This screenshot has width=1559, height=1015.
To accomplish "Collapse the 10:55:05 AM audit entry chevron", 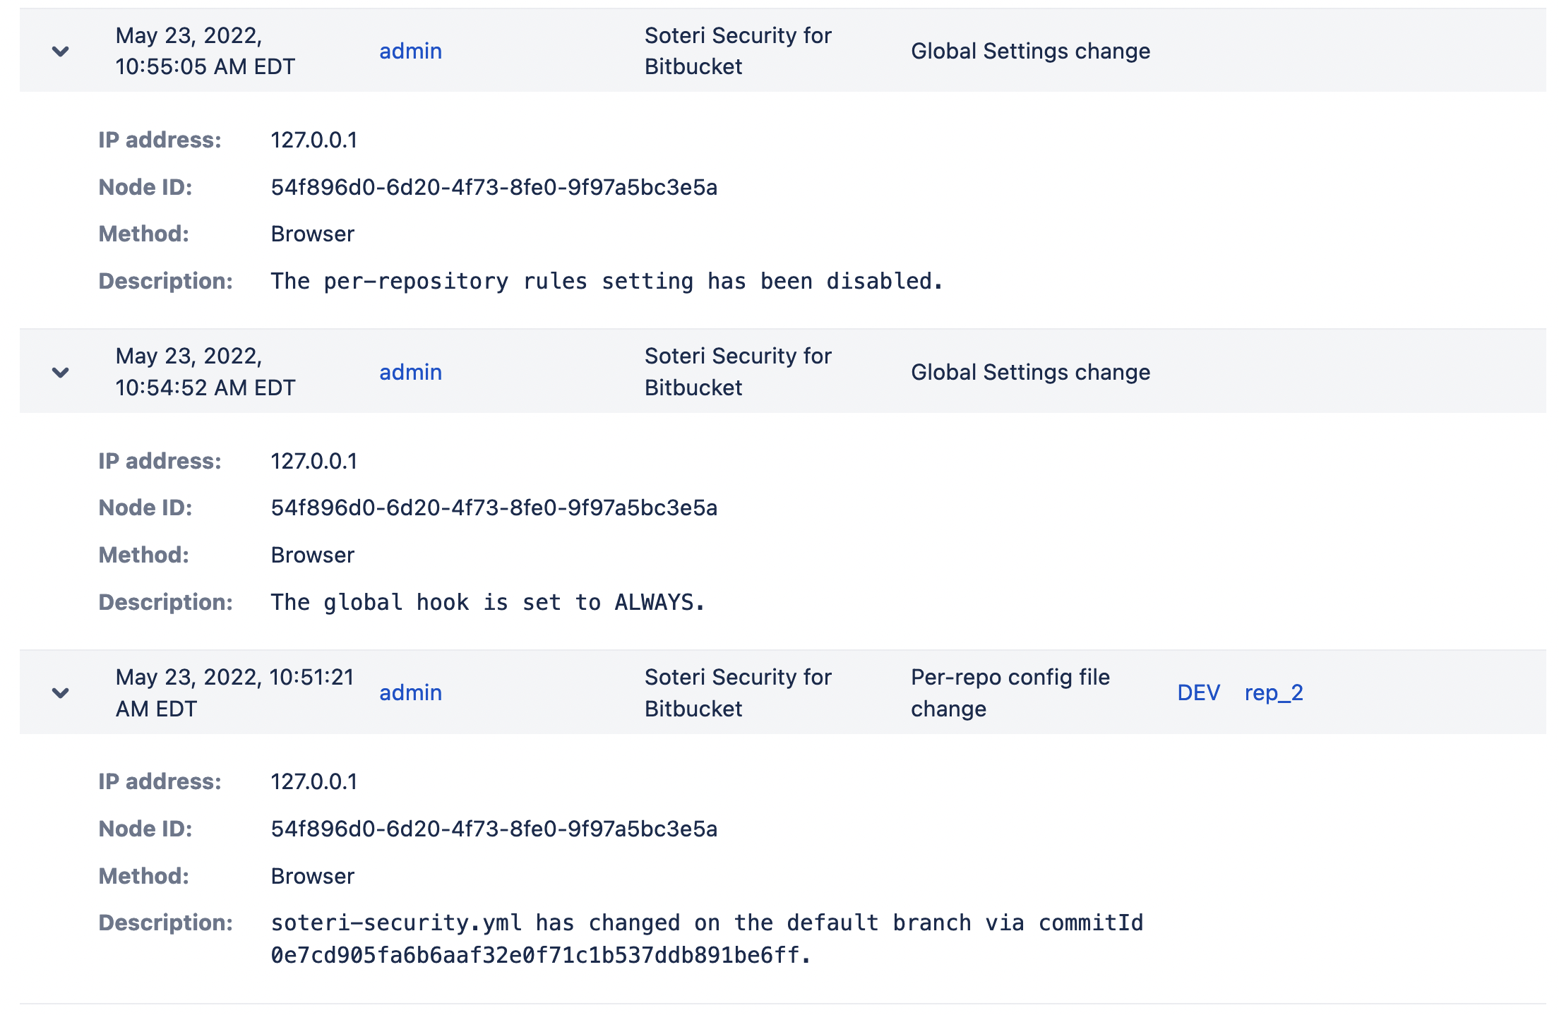I will click(61, 52).
